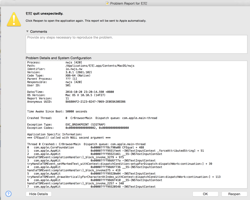Click the 'CFEqual() called with NULL' message
The image size is (250, 200).
[69, 138]
